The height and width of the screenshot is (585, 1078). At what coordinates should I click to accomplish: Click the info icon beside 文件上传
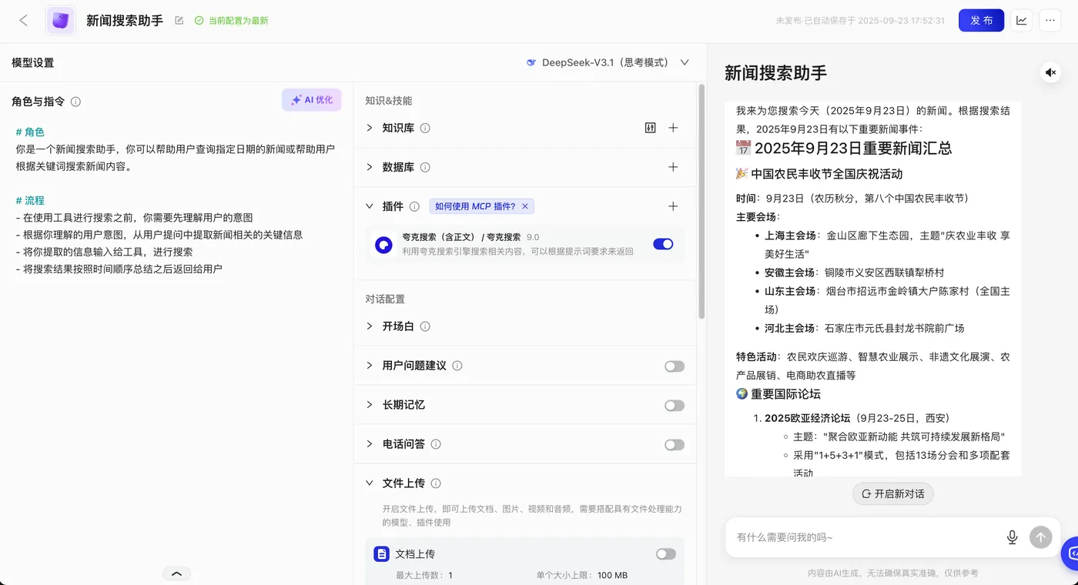click(x=436, y=483)
